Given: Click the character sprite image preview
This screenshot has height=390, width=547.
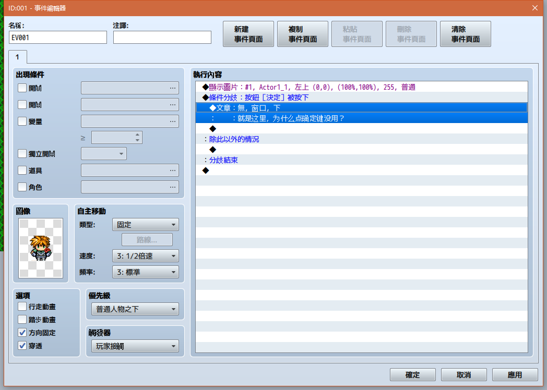Looking at the screenshot, I should point(41,248).
